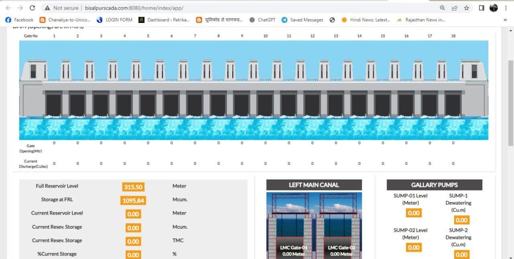Click the Storage at FRL value 1095.84
The image size is (514, 259).
(133, 200)
